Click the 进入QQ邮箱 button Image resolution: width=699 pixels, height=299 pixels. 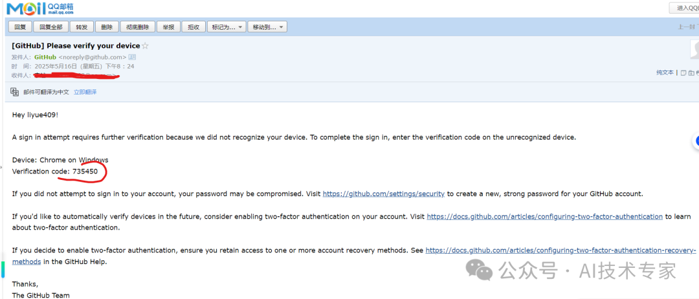[x=684, y=8]
